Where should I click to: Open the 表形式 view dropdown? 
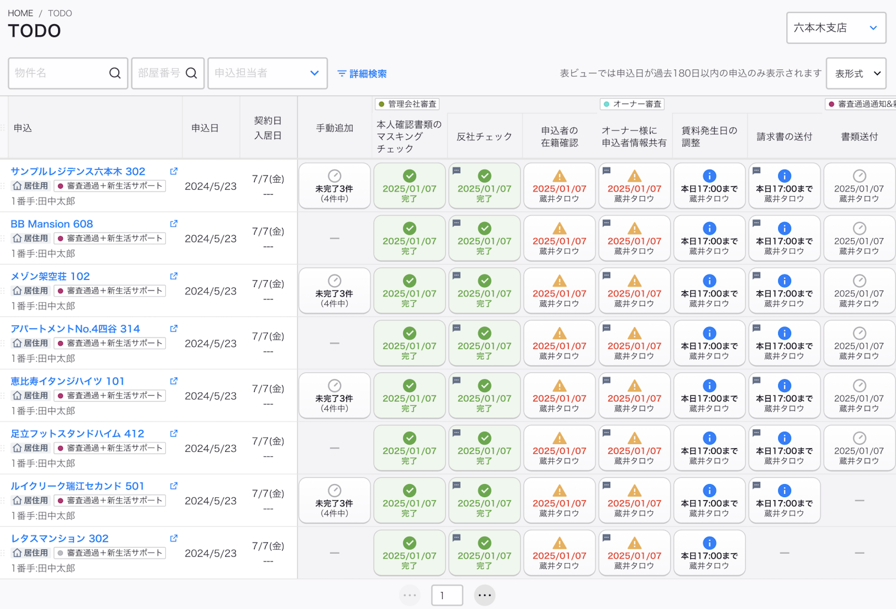856,73
